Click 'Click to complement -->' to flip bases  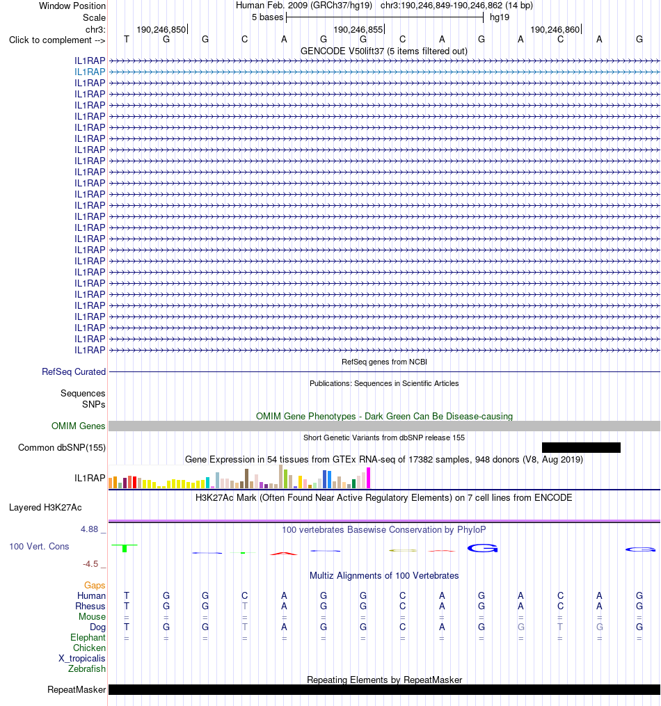(57, 40)
